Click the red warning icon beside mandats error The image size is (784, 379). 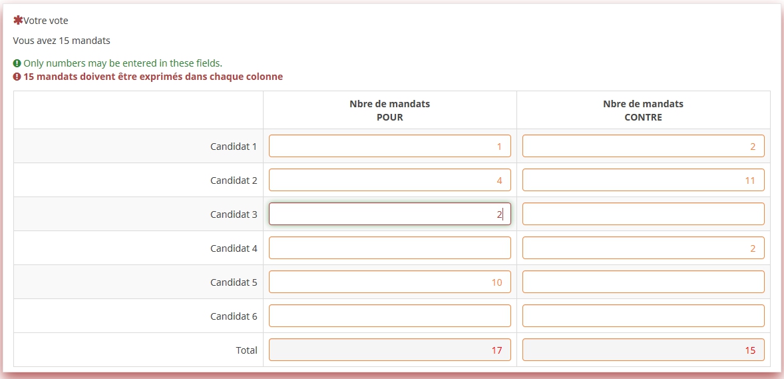click(x=17, y=77)
